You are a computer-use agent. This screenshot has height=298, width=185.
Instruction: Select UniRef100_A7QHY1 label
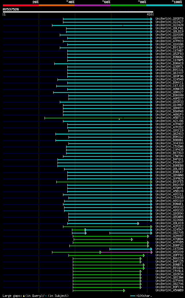pyautogui.click(x=169, y=188)
